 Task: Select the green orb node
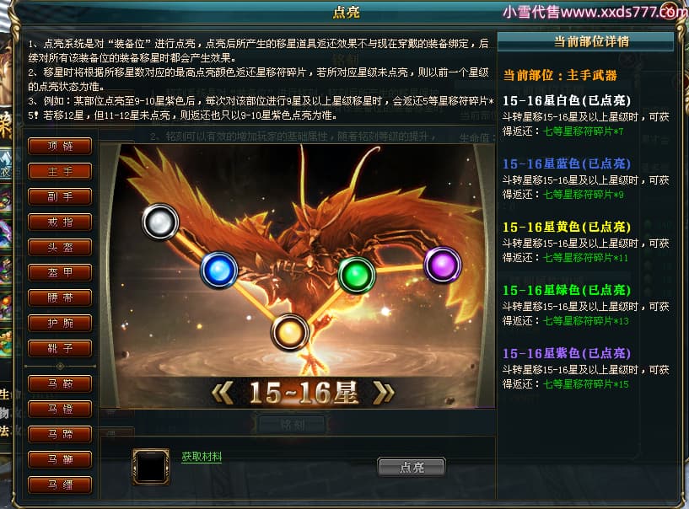pyautogui.click(x=357, y=275)
